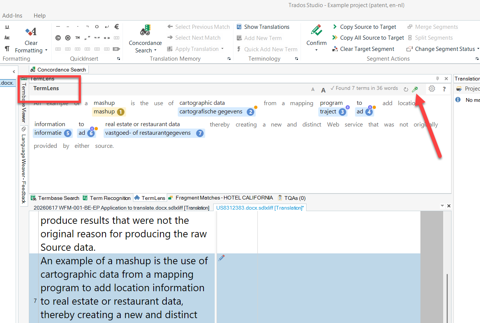Click Copy Source to Target
Viewport: 480px width, 323px height.
pyautogui.click(x=364, y=27)
